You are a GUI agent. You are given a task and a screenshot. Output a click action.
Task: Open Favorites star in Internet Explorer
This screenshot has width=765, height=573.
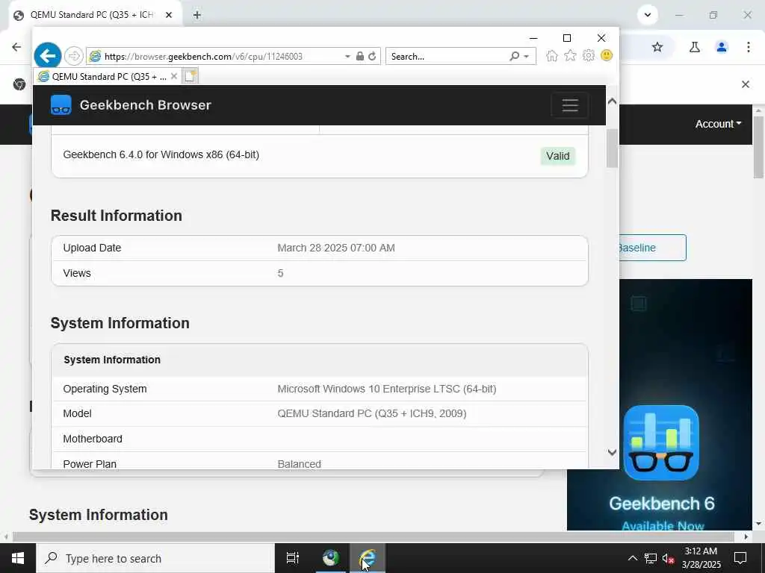tap(570, 55)
